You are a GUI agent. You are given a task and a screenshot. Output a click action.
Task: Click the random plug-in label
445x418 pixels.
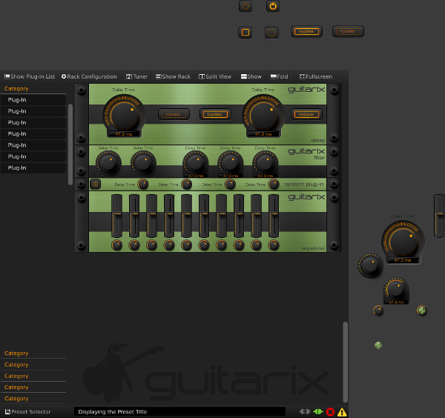304,185
